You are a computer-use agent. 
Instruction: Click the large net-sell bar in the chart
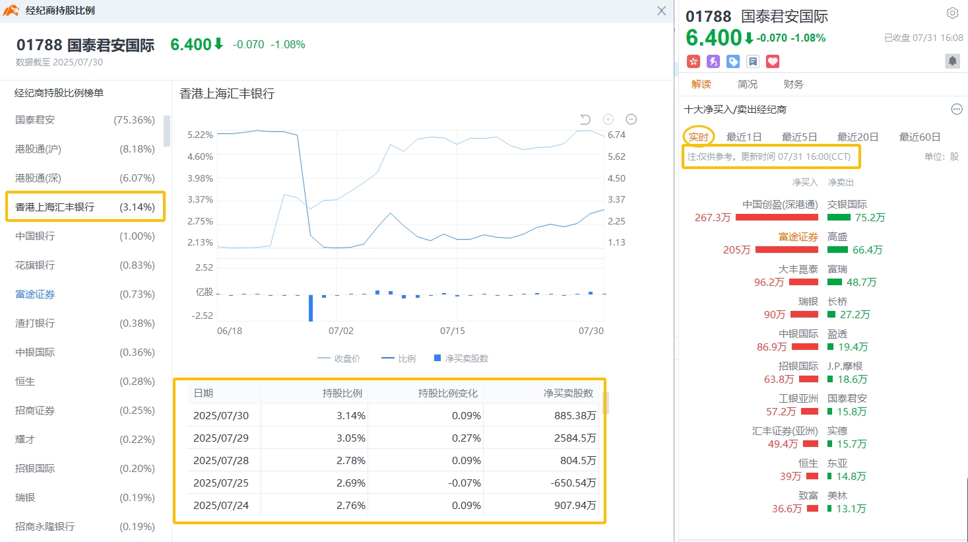(x=311, y=308)
